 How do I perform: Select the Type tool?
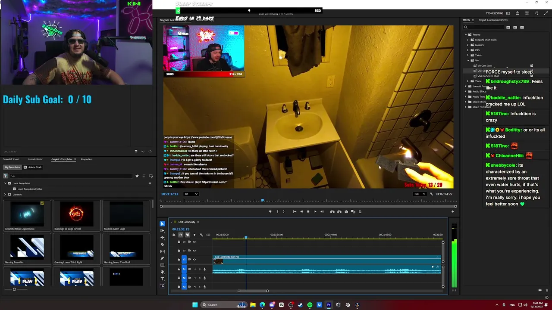click(162, 279)
